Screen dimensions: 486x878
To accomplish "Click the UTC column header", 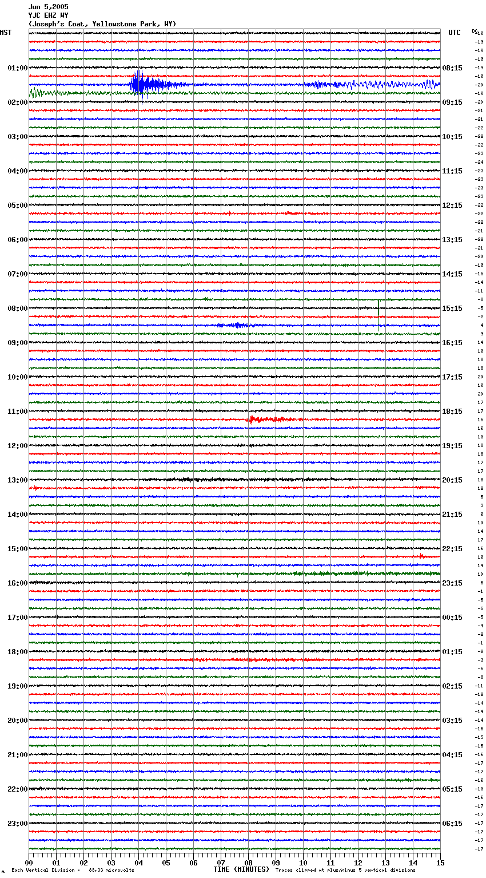I will point(455,33).
